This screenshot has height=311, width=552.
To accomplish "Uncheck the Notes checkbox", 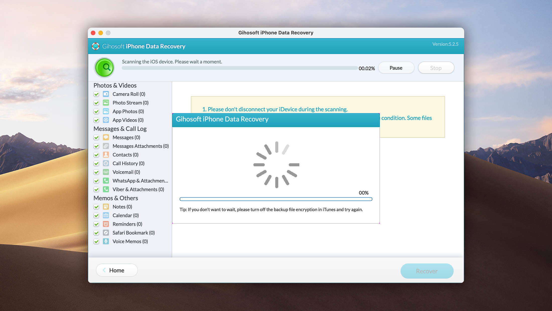I will coord(96,207).
